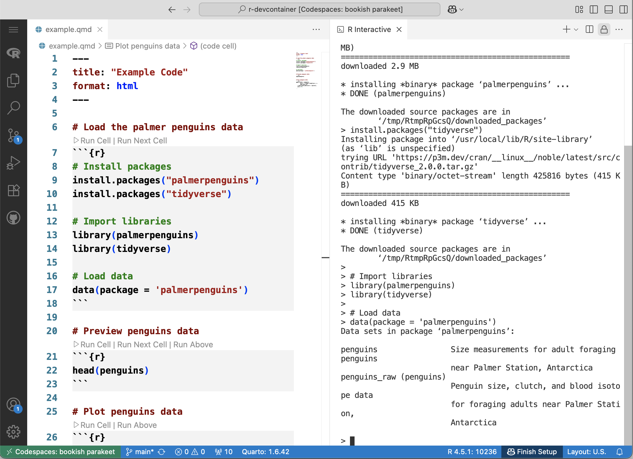Click line number 9 in the gutter
The image size is (633, 459).
[x=54, y=180]
